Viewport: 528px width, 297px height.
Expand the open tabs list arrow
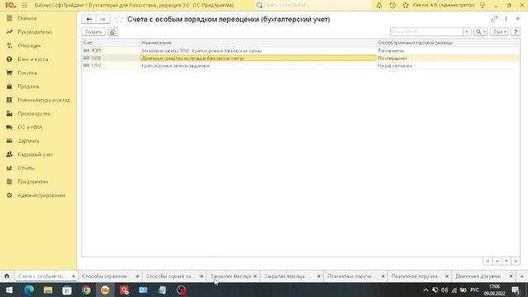pos(522,276)
